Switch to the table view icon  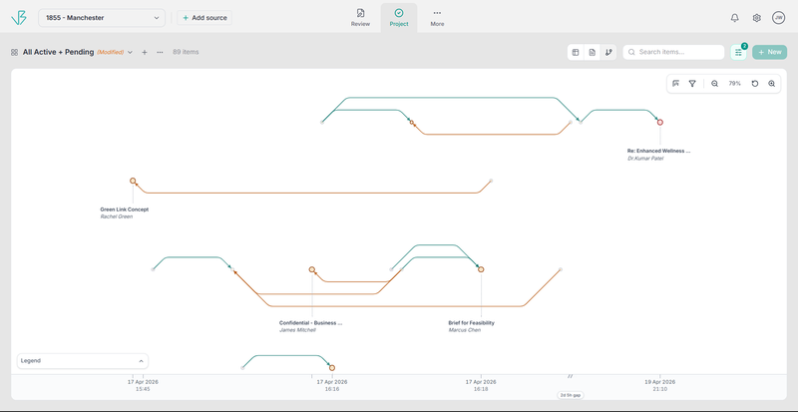click(x=576, y=52)
